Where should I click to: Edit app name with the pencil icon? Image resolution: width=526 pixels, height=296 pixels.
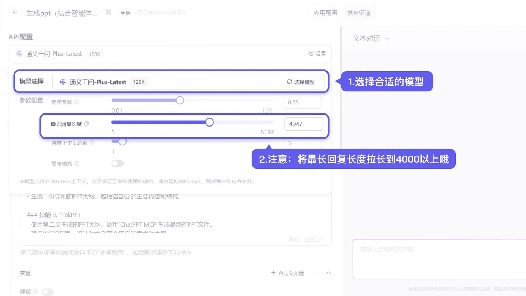tap(109, 13)
